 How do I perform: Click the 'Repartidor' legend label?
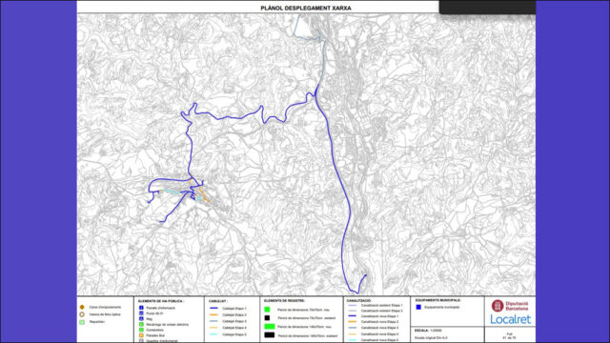97,322
